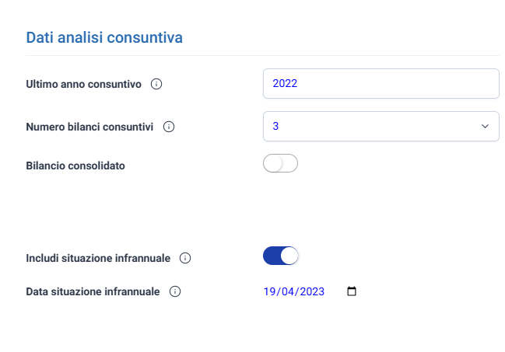
Task: Click the Dati analisi consuntiva heading
Action: pos(104,37)
